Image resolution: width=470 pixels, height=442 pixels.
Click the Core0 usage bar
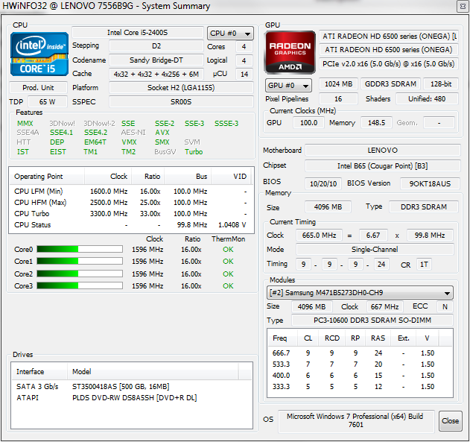point(79,250)
